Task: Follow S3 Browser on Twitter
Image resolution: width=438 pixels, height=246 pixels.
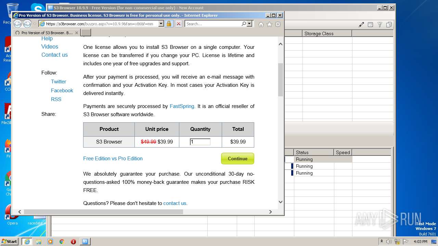Action: pos(59,82)
